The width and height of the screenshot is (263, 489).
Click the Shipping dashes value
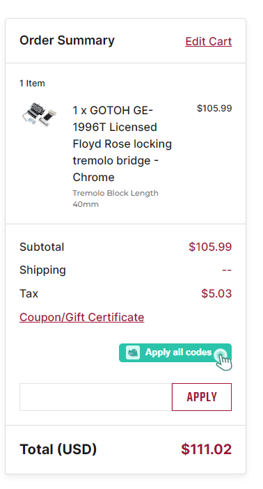(227, 270)
